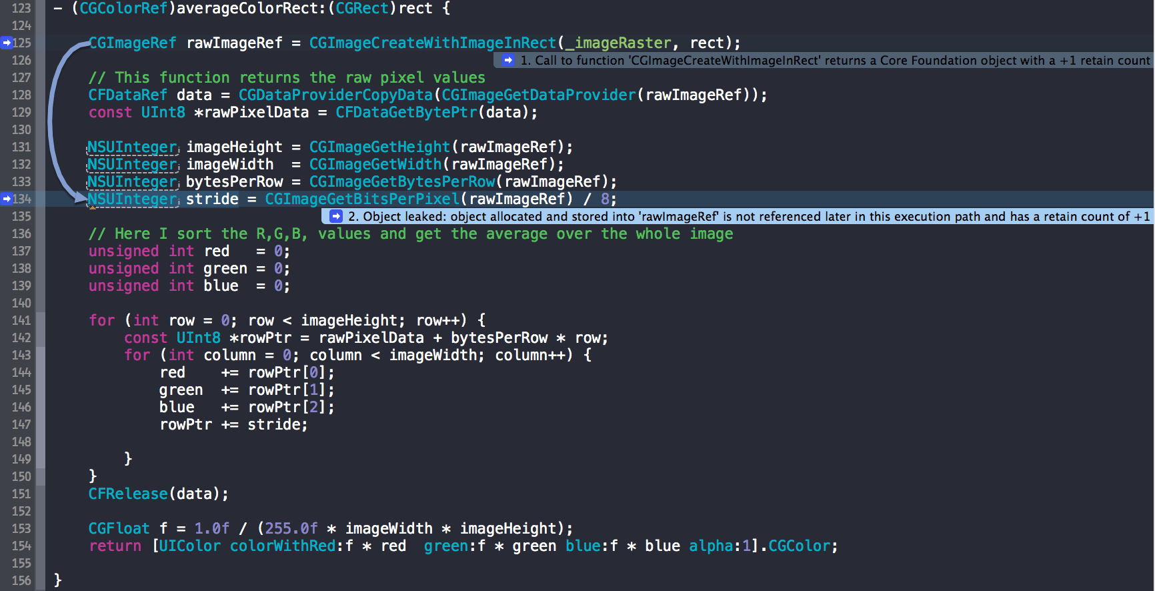Click CGImageGetWidth function call
Viewport: 1155px width, 591px height.
(x=375, y=164)
